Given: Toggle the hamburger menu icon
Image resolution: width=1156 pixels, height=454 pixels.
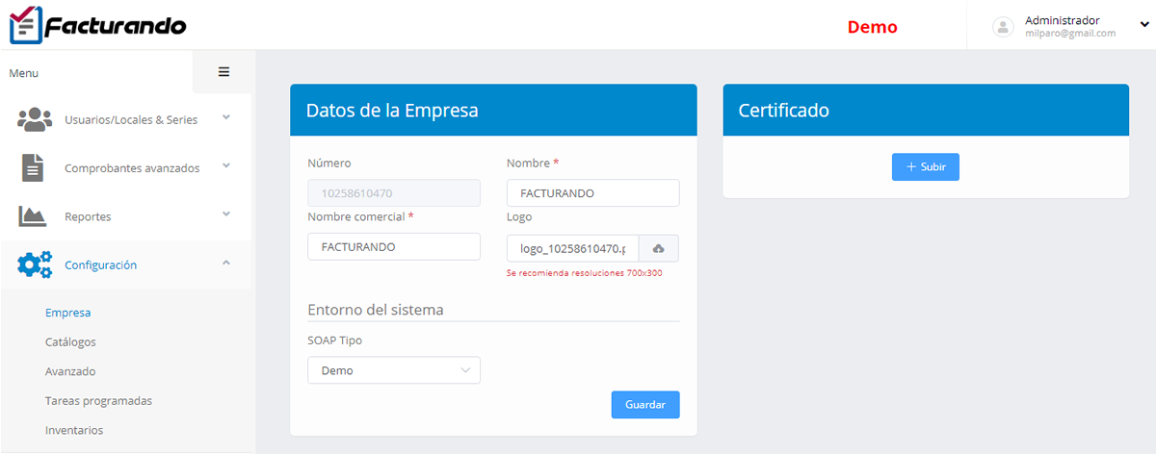Looking at the screenshot, I should pos(223,72).
